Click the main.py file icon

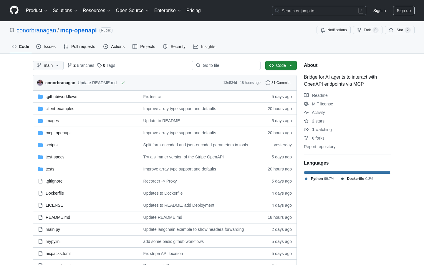pos(40,229)
